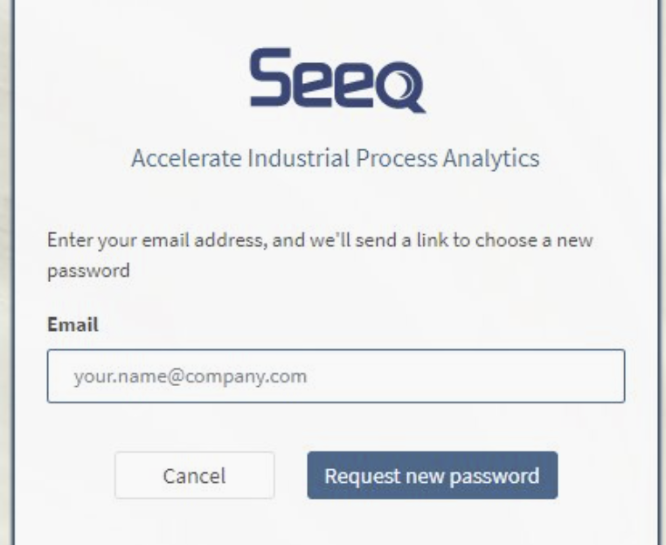Click Request new password button
The width and height of the screenshot is (666, 545).
432,476
